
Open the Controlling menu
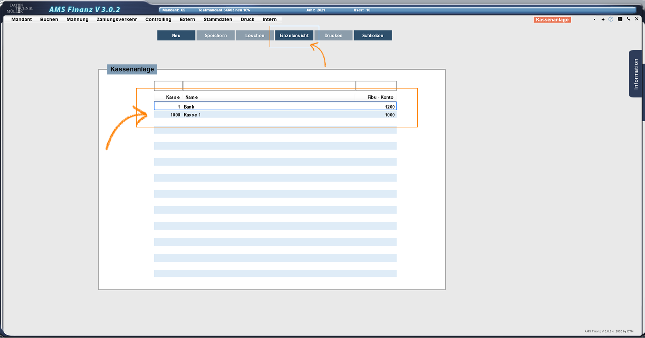(158, 19)
